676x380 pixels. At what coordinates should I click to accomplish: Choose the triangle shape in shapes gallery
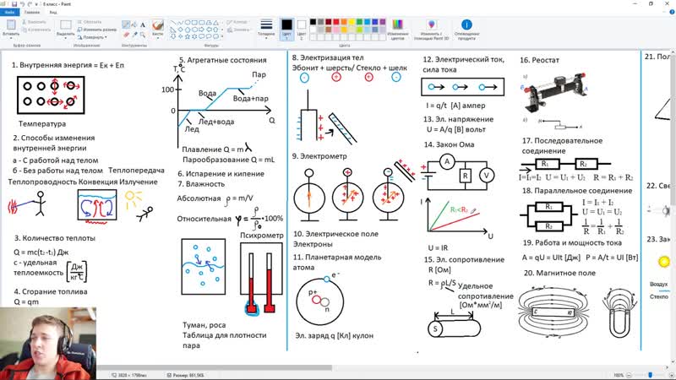click(x=215, y=23)
